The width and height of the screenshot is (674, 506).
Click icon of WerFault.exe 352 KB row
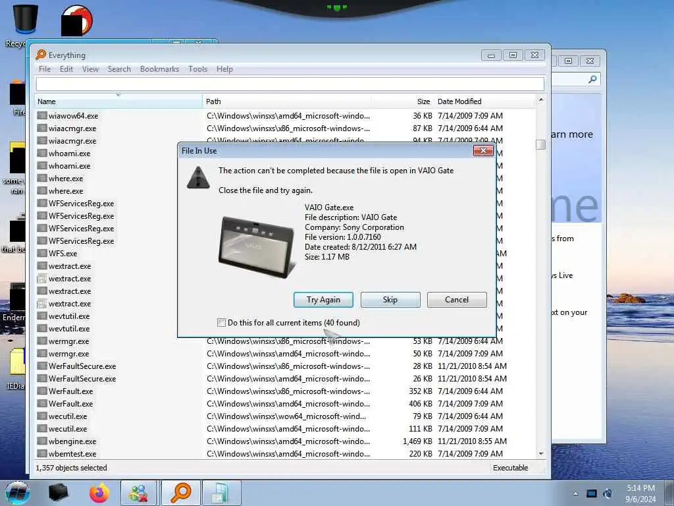[41, 391]
